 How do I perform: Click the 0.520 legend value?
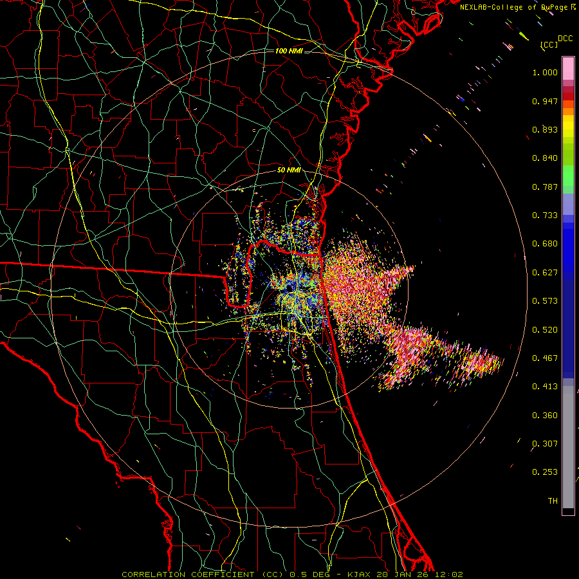545,330
